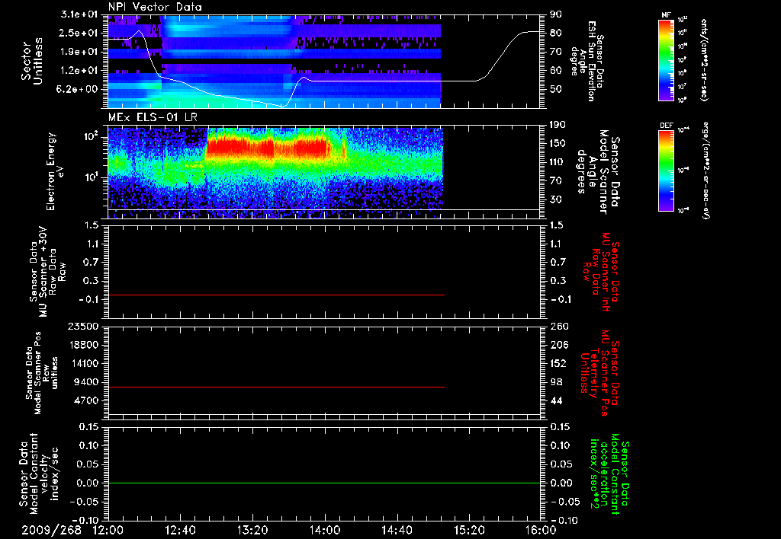The width and height of the screenshot is (781, 539).
Task: Click the 2.5e+01 Sector tick value
Action: point(79,33)
